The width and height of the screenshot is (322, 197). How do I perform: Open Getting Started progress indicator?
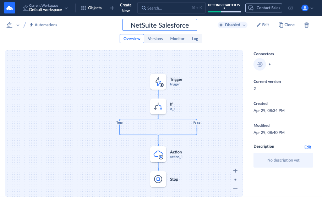(x=224, y=8)
